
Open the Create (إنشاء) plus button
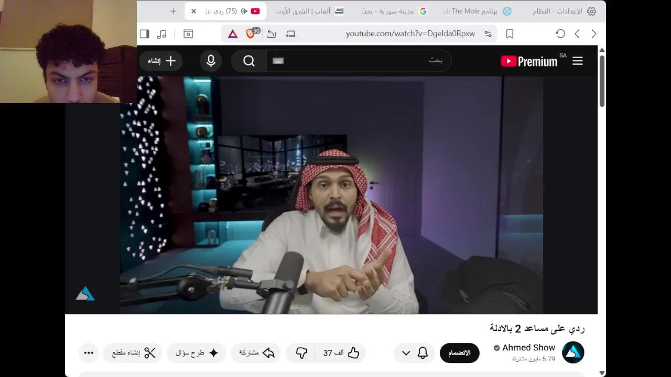(x=161, y=61)
